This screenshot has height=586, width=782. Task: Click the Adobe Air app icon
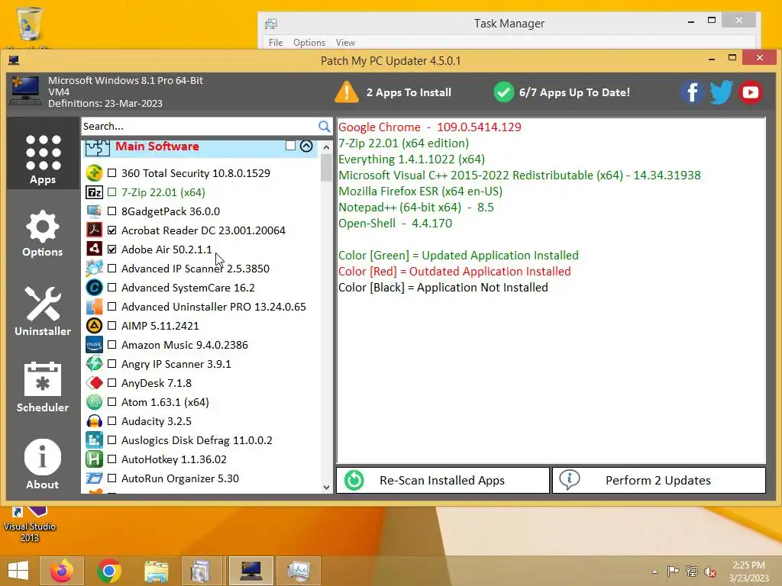[94, 250]
